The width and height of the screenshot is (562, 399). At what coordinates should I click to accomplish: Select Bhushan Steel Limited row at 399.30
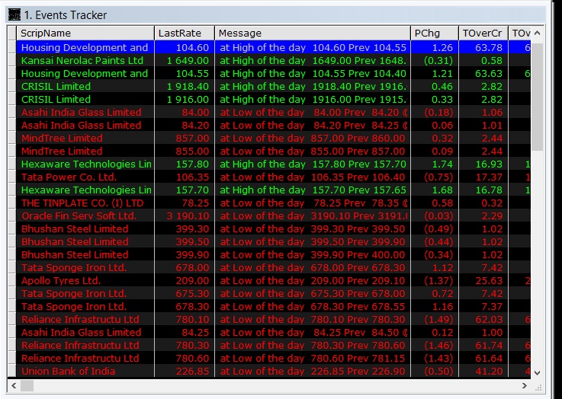tap(273, 228)
